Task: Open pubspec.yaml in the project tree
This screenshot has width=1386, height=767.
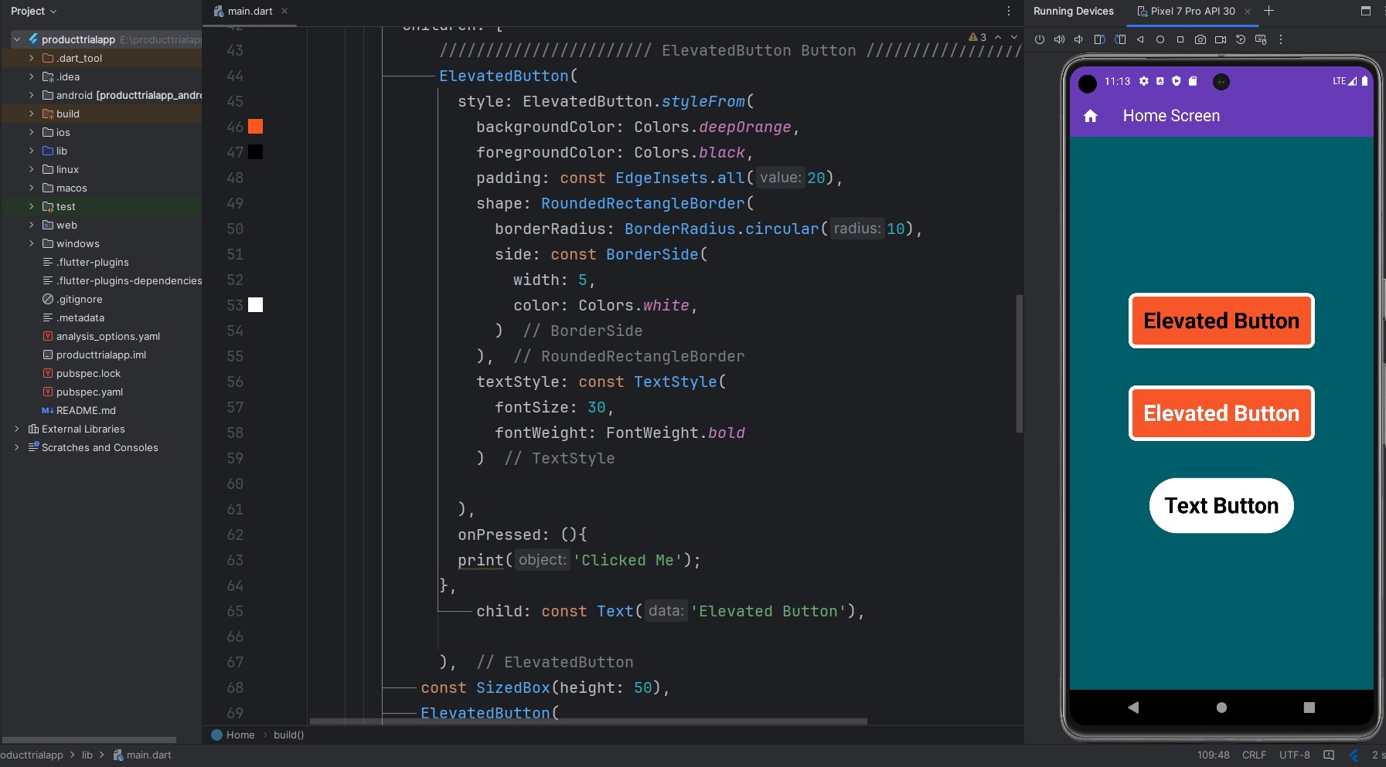Action: pos(89,392)
